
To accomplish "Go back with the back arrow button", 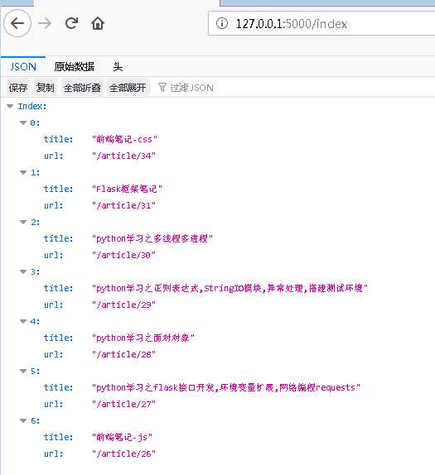I will pyautogui.click(x=17, y=23).
